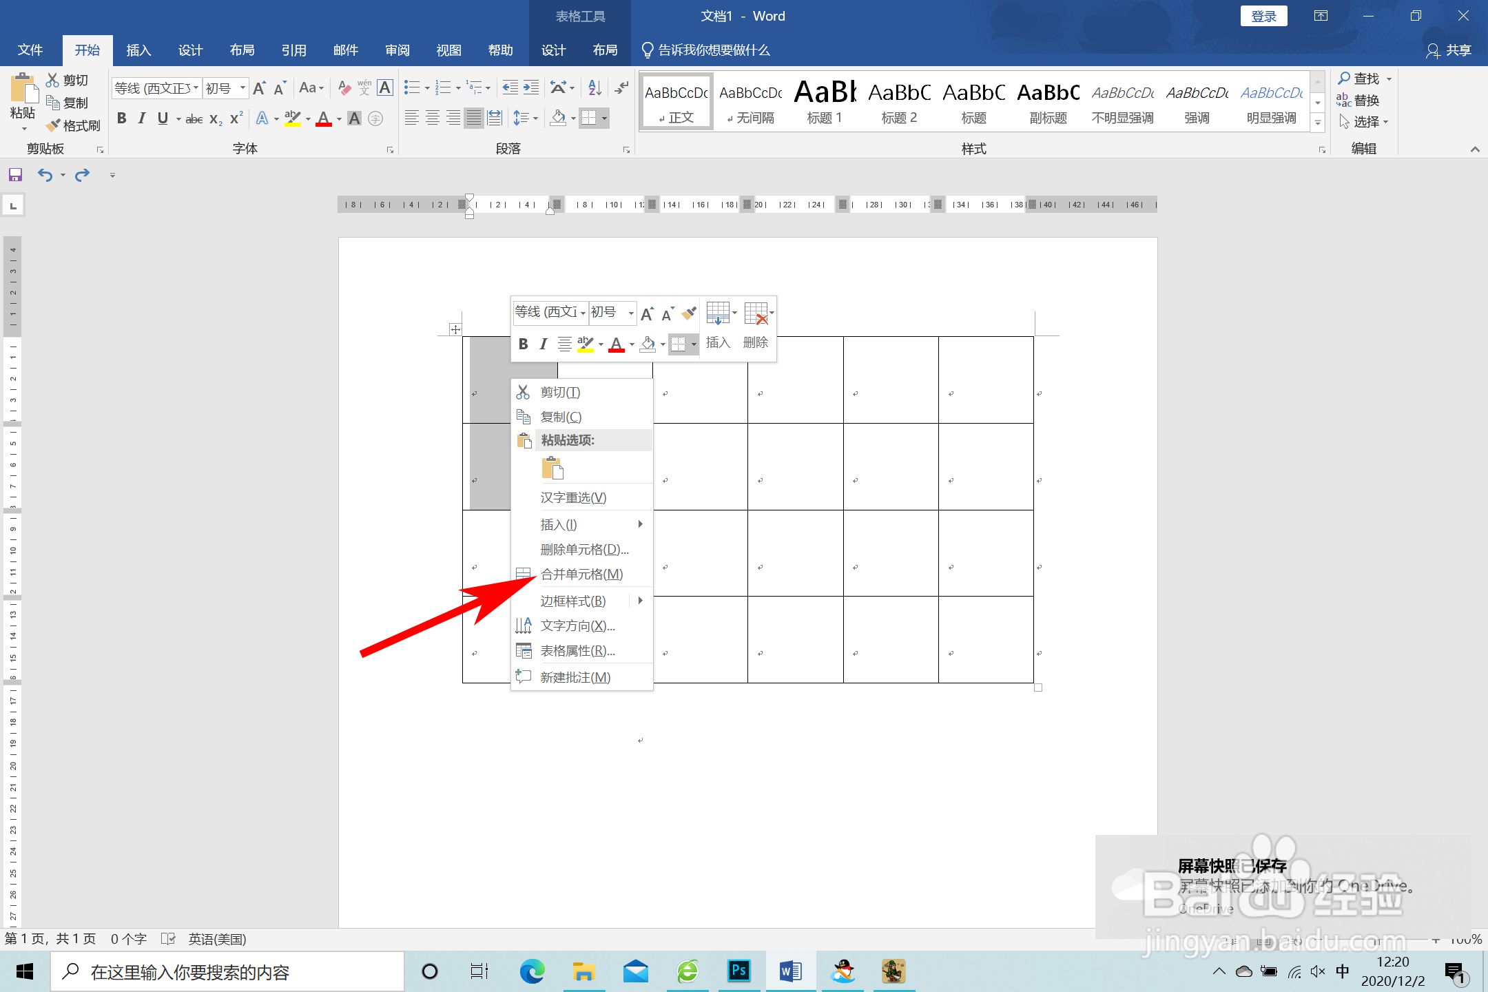The width and height of the screenshot is (1488, 992).
Task: Open the Insert ribbon tab
Action: [x=138, y=50]
